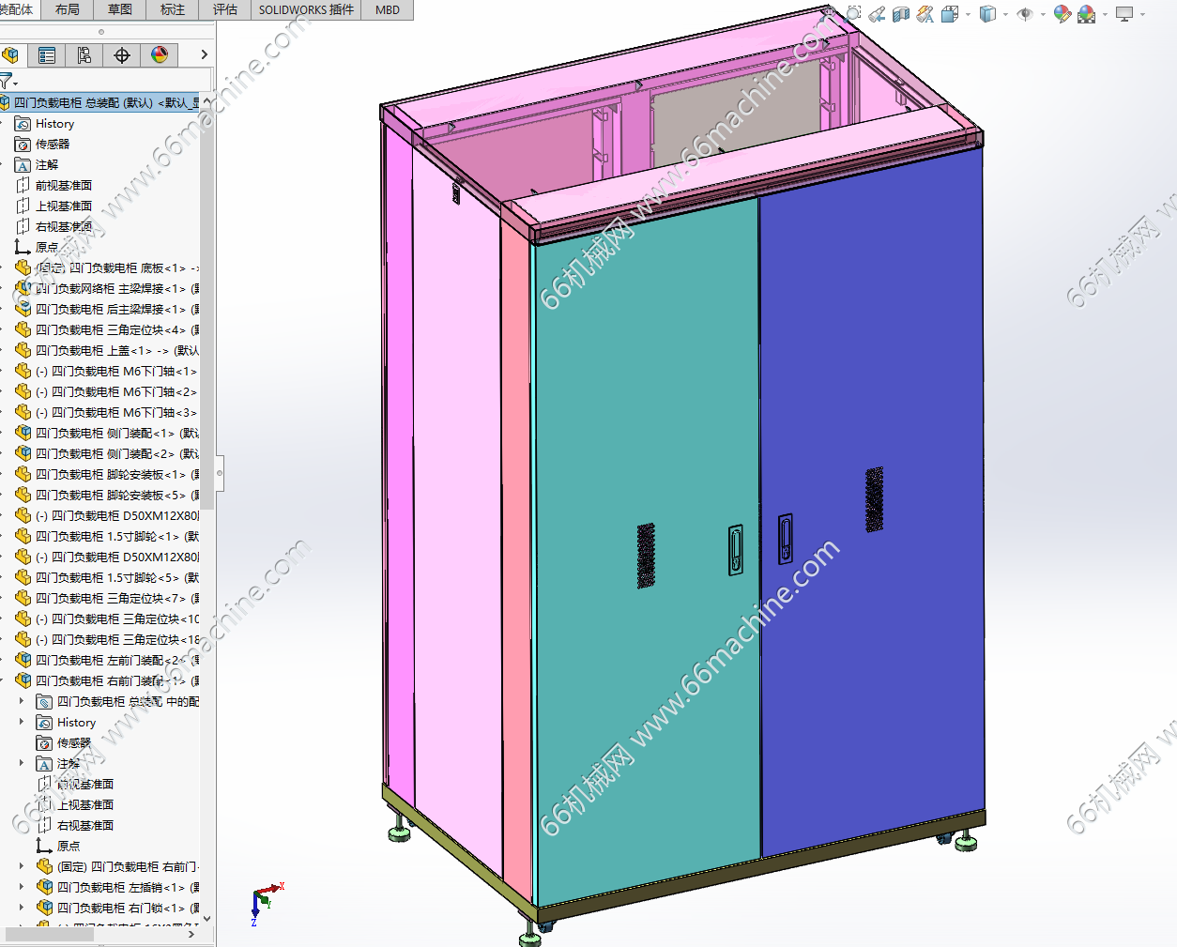Click the View Settings monitor icon
1177x947 pixels.
click(1124, 14)
